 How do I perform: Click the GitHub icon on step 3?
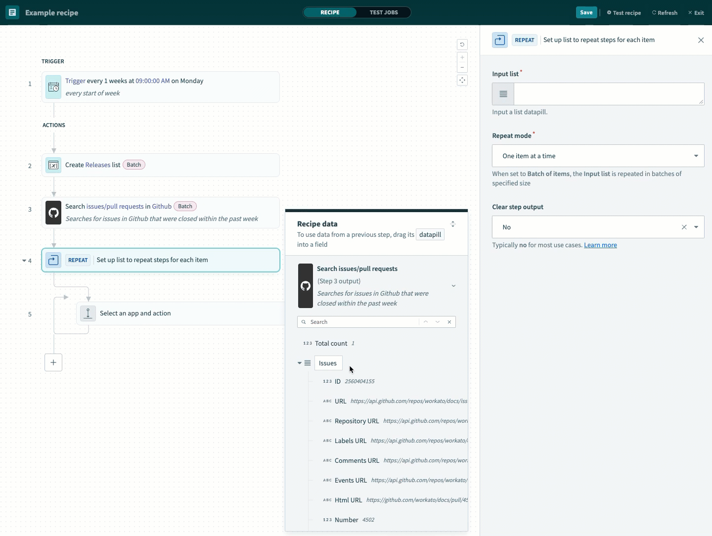pyautogui.click(x=53, y=213)
